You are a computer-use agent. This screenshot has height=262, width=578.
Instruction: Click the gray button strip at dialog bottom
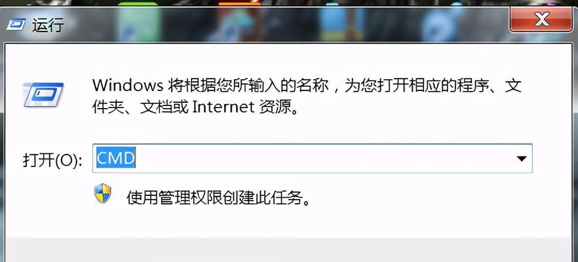pyautogui.click(x=289, y=250)
